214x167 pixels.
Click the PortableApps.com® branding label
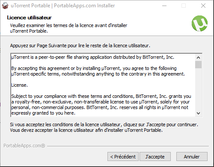pos(24,146)
